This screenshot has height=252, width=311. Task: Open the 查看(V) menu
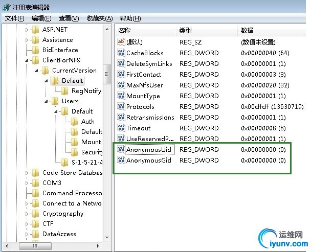pyautogui.click(x=69, y=18)
